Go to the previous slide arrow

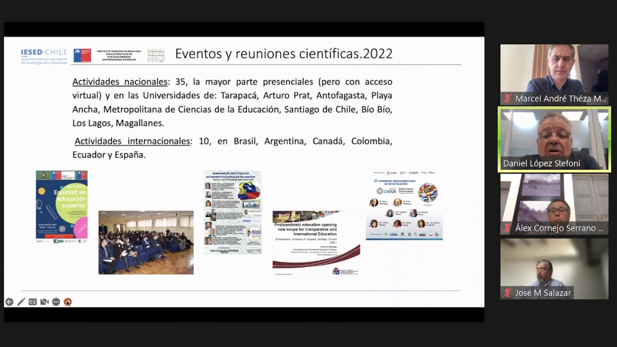[9, 302]
